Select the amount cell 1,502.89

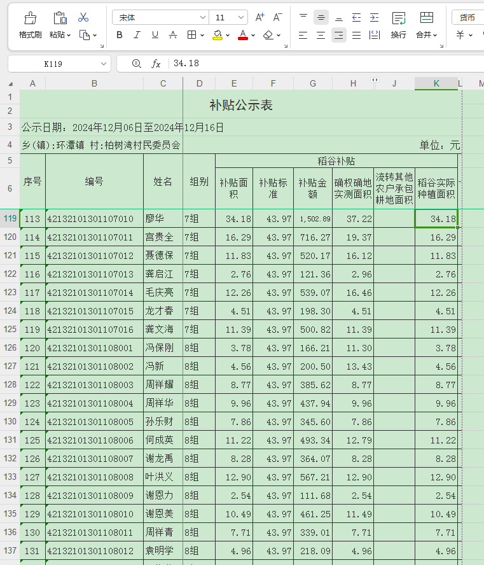(x=313, y=218)
